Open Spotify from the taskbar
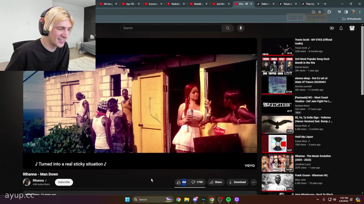This screenshot has height=204, width=364. (x=228, y=199)
